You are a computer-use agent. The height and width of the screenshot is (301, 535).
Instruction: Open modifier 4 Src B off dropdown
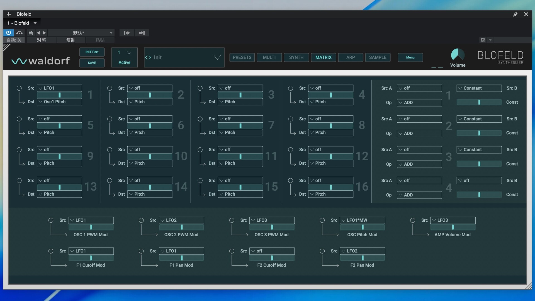coord(479,180)
